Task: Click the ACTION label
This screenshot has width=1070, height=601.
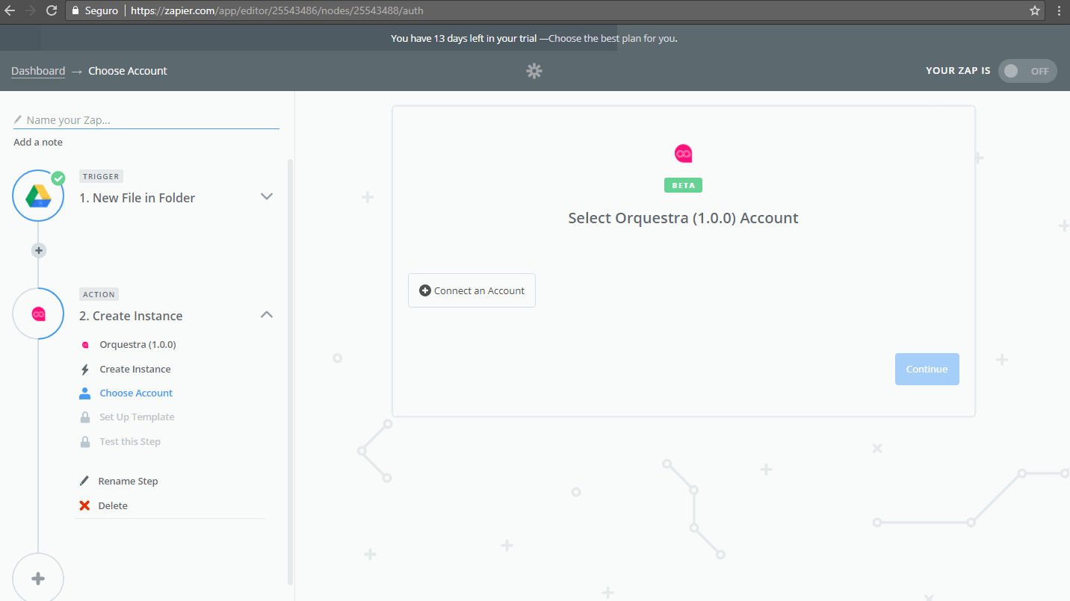Action: (x=99, y=294)
